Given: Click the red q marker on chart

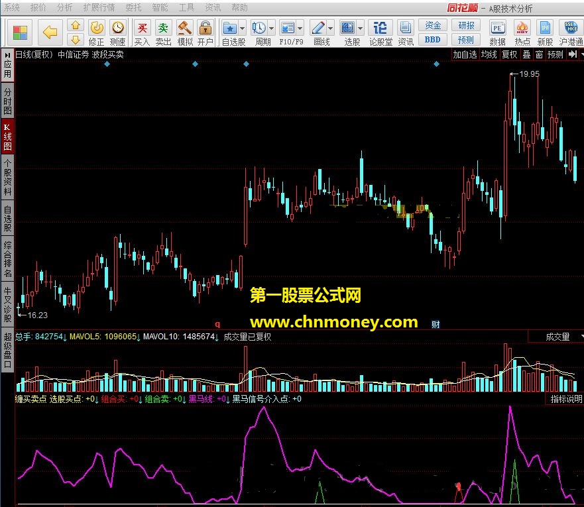Looking at the screenshot, I should pos(217,324).
